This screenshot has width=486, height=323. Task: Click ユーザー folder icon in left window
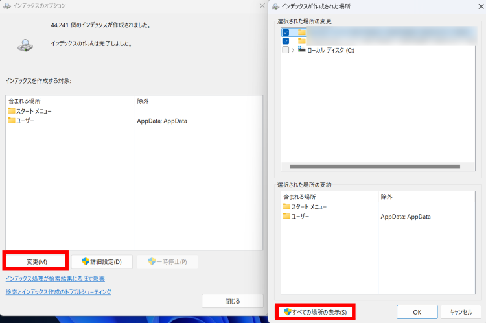pos(12,120)
